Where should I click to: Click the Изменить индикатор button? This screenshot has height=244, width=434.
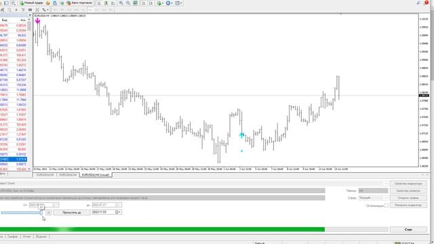click(408, 205)
